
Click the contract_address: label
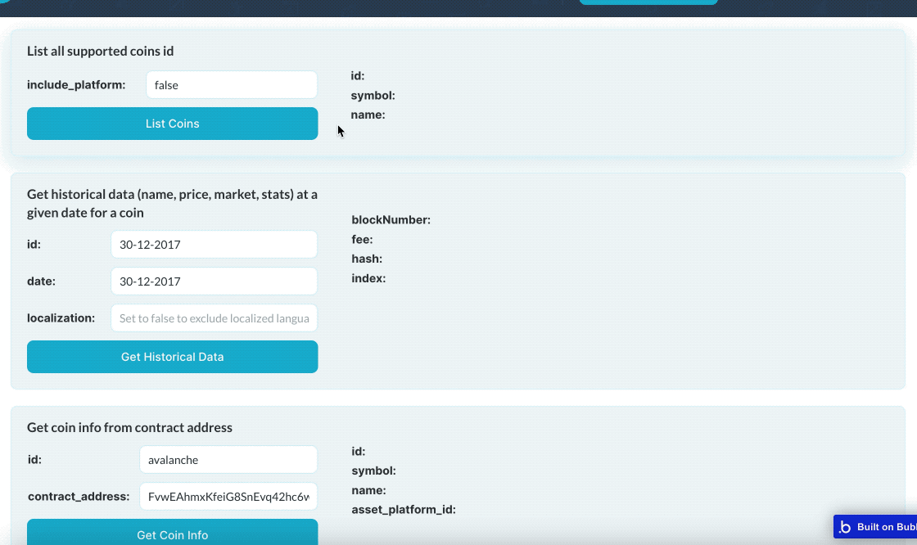[x=79, y=497]
